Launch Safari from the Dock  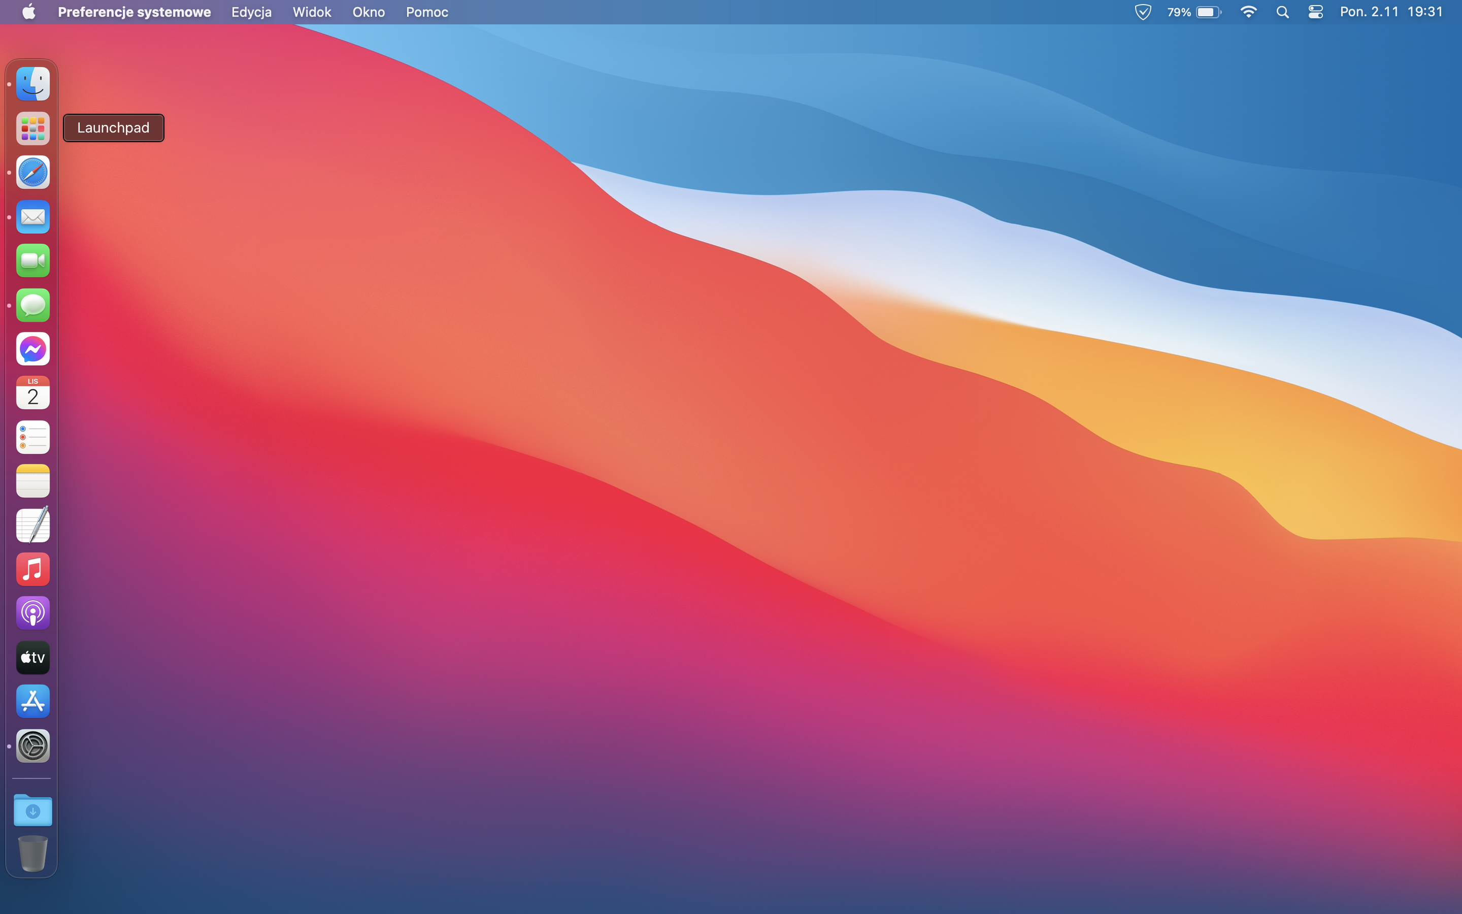coord(32,172)
